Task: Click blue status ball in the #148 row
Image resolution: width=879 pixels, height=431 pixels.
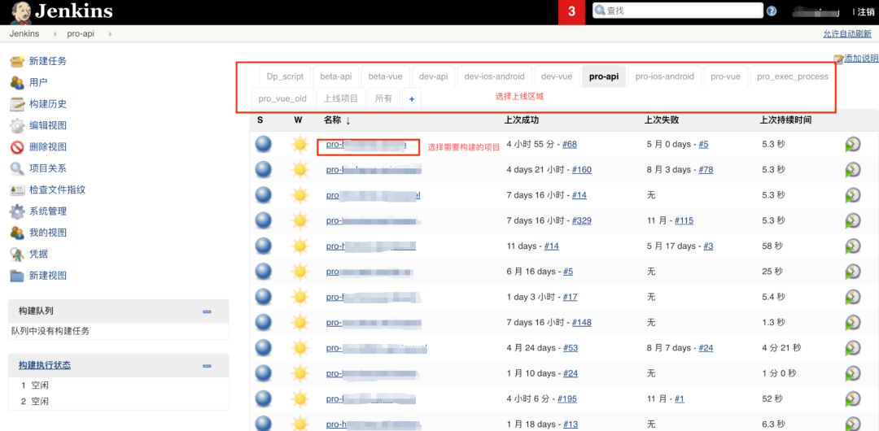Action: 264,322
